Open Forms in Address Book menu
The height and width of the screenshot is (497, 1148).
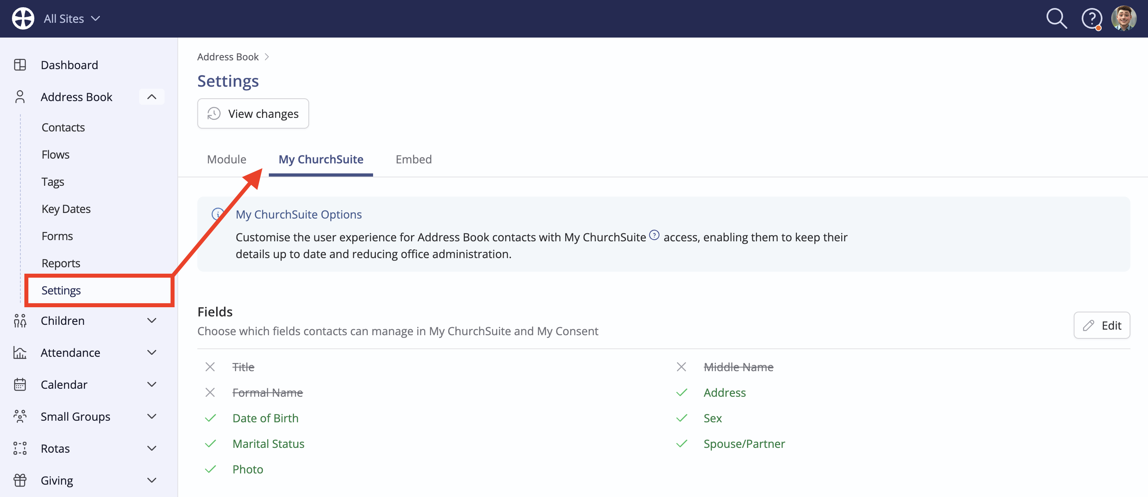(x=57, y=236)
